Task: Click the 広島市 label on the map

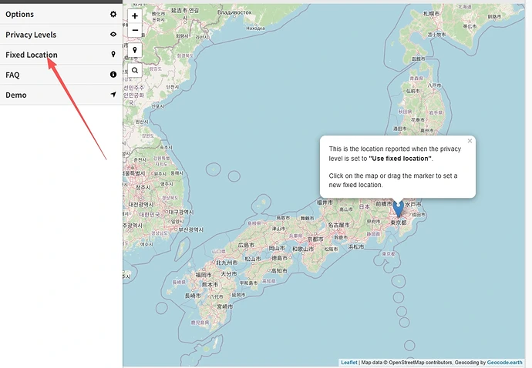Action: [x=247, y=245]
